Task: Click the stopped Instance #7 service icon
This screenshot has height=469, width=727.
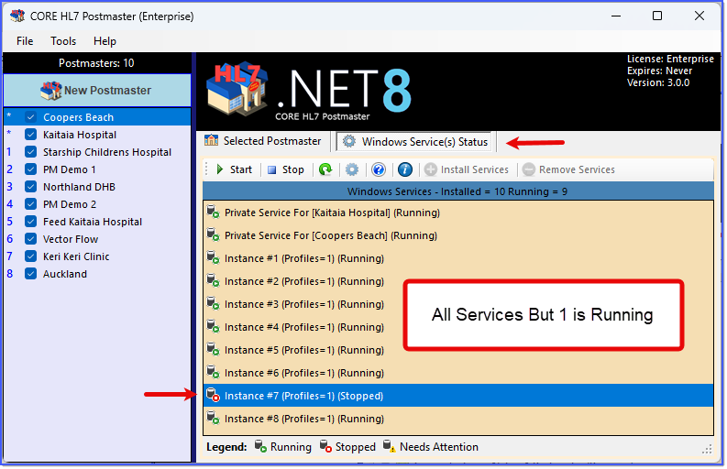Action: point(214,395)
